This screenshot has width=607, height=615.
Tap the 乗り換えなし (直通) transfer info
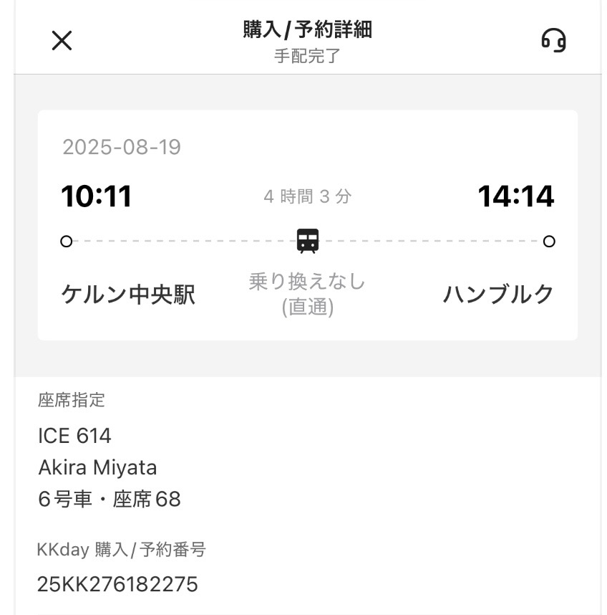[308, 294]
